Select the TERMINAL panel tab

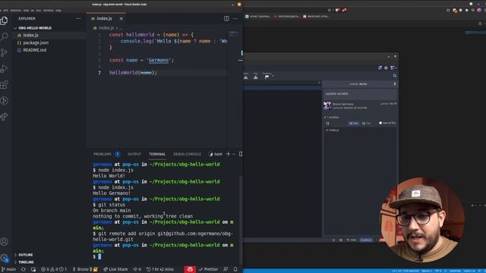coord(157,154)
